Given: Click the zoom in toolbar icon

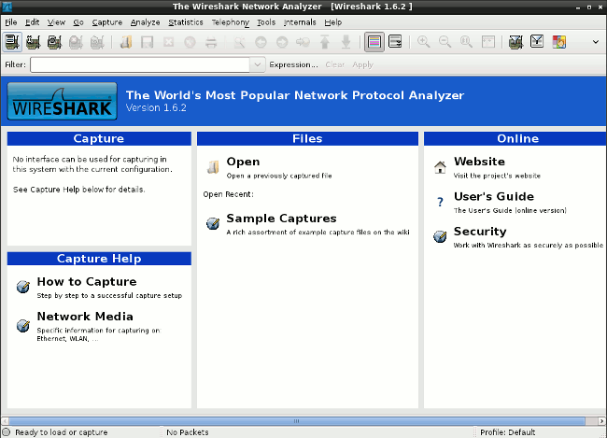Looking at the screenshot, I should [x=424, y=42].
